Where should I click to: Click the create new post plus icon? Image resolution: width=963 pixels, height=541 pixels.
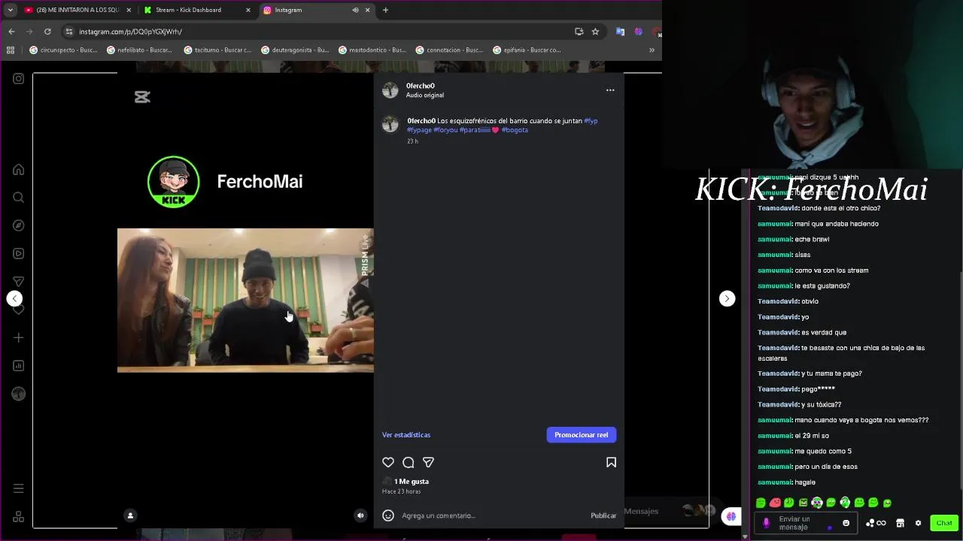point(18,337)
